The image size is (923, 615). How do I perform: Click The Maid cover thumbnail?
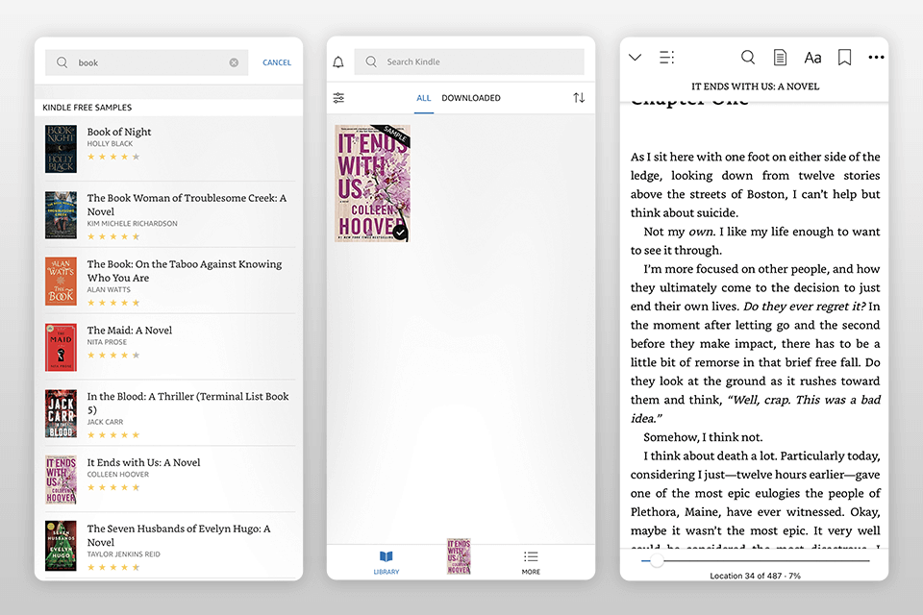tap(61, 347)
